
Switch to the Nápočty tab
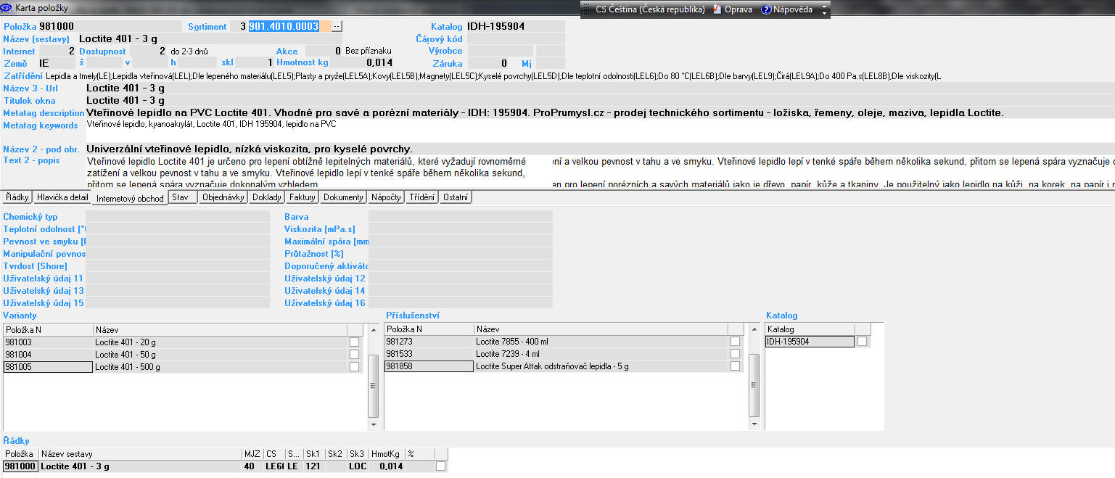pyautogui.click(x=386, y=197)
